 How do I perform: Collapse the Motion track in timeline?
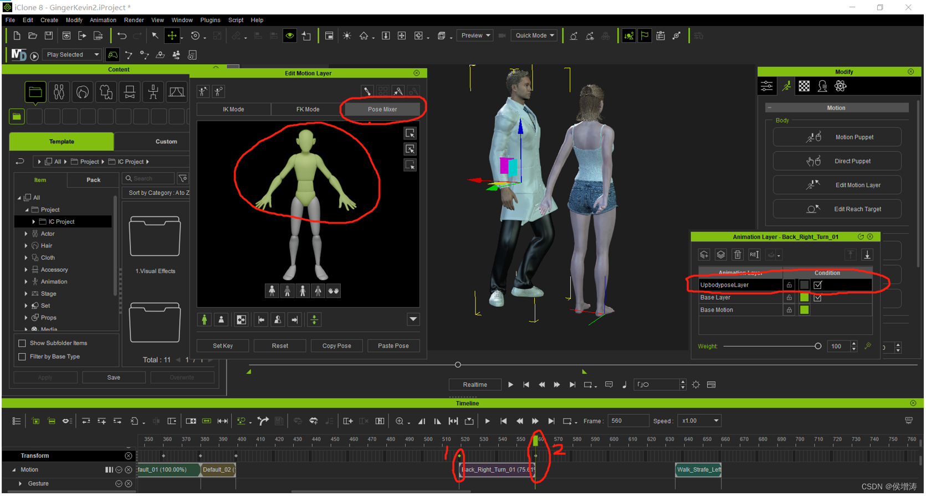point(14,470)
